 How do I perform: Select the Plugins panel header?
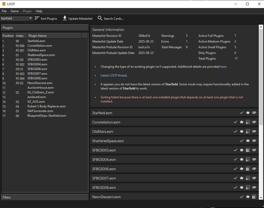click(45, 28)
